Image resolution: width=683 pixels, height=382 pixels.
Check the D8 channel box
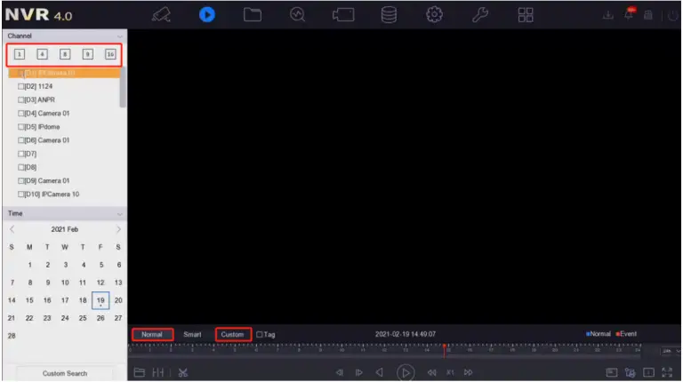click(x=21, y=168)
